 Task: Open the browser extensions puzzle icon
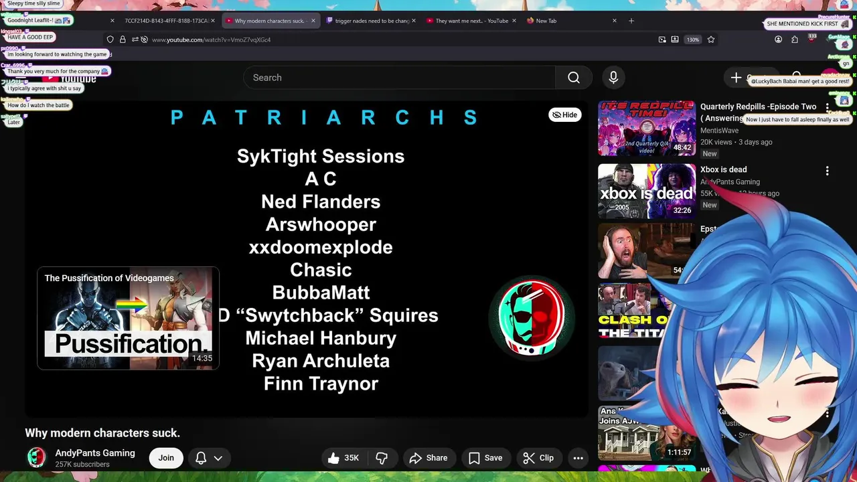(795, 39)
